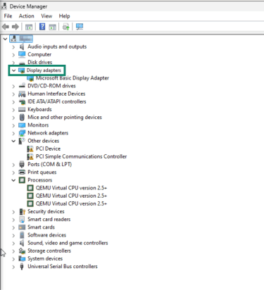Click the Keyboards category icon
This screenshot has height=290, width=264.
click(x=22, y=109)
